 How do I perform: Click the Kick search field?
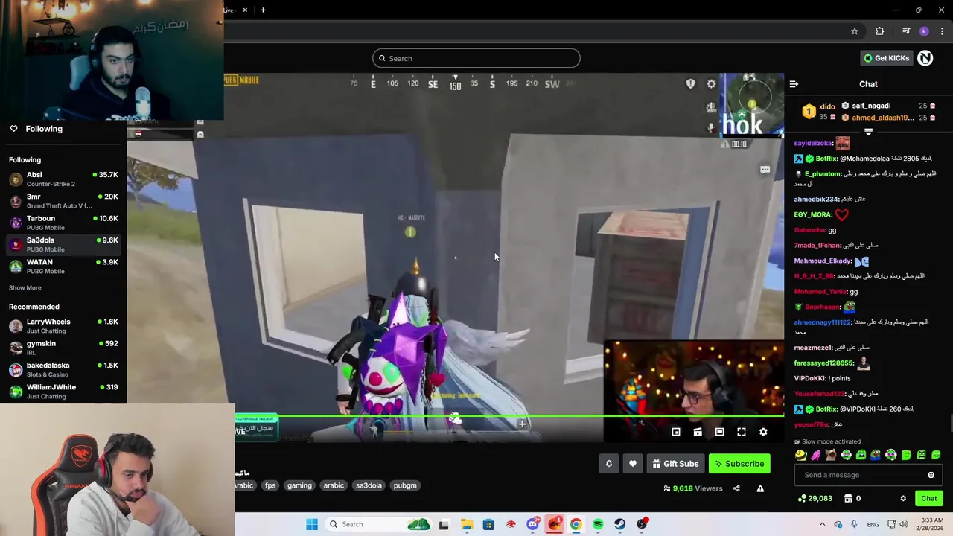476,58
